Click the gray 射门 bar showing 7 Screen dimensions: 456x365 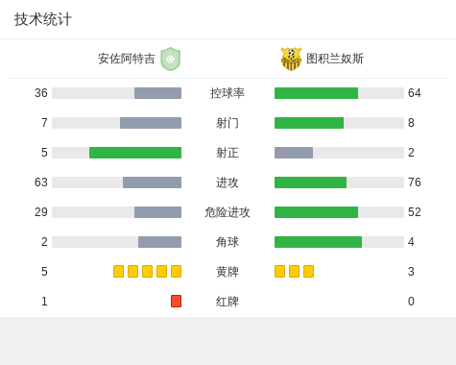pos(151,123)
